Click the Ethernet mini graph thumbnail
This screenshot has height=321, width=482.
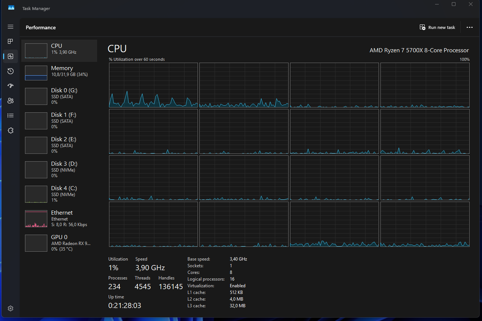[36, 219]
